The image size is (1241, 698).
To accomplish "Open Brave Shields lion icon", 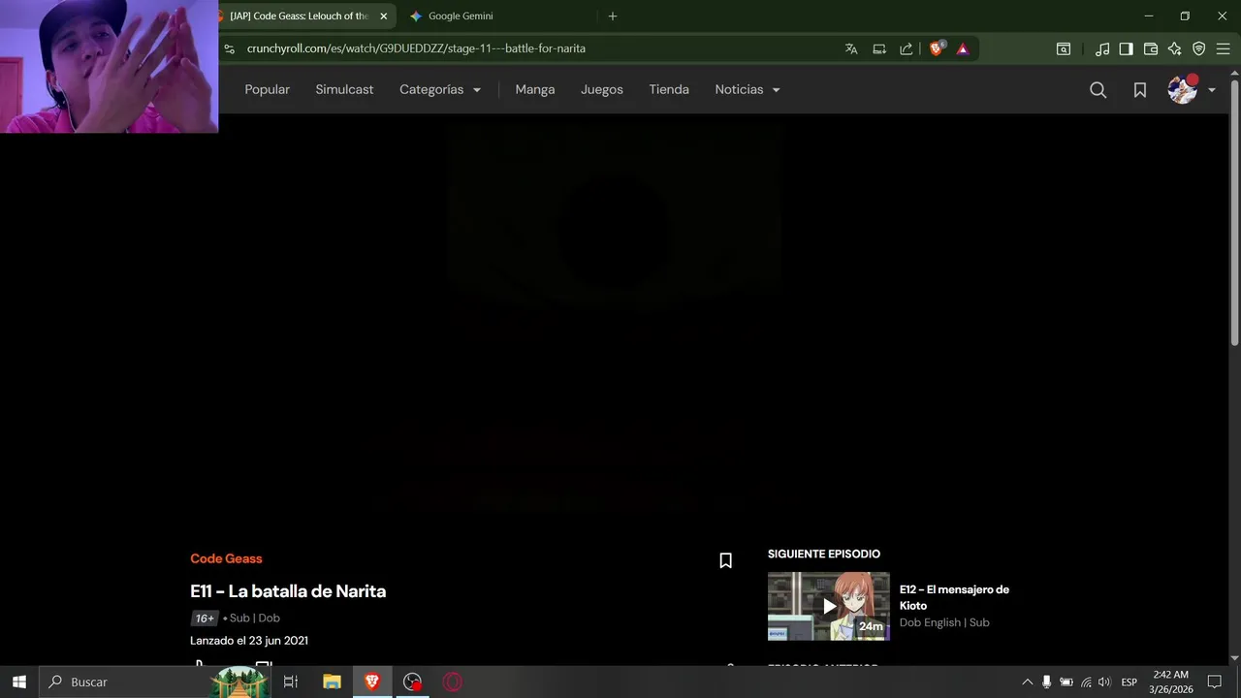I will tap(937, 48).
